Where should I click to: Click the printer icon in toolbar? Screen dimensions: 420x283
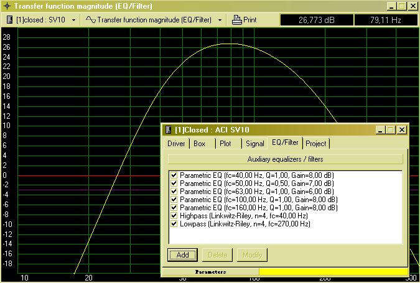[237, 20]
